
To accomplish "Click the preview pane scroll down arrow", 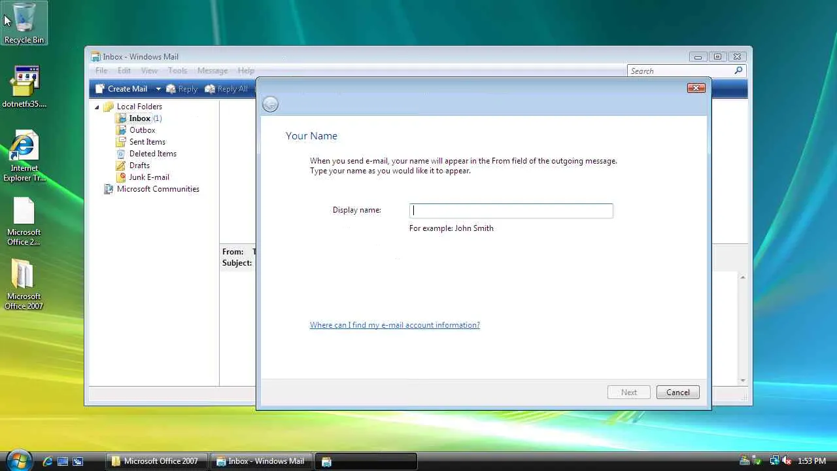I will (x=743, y=380).
